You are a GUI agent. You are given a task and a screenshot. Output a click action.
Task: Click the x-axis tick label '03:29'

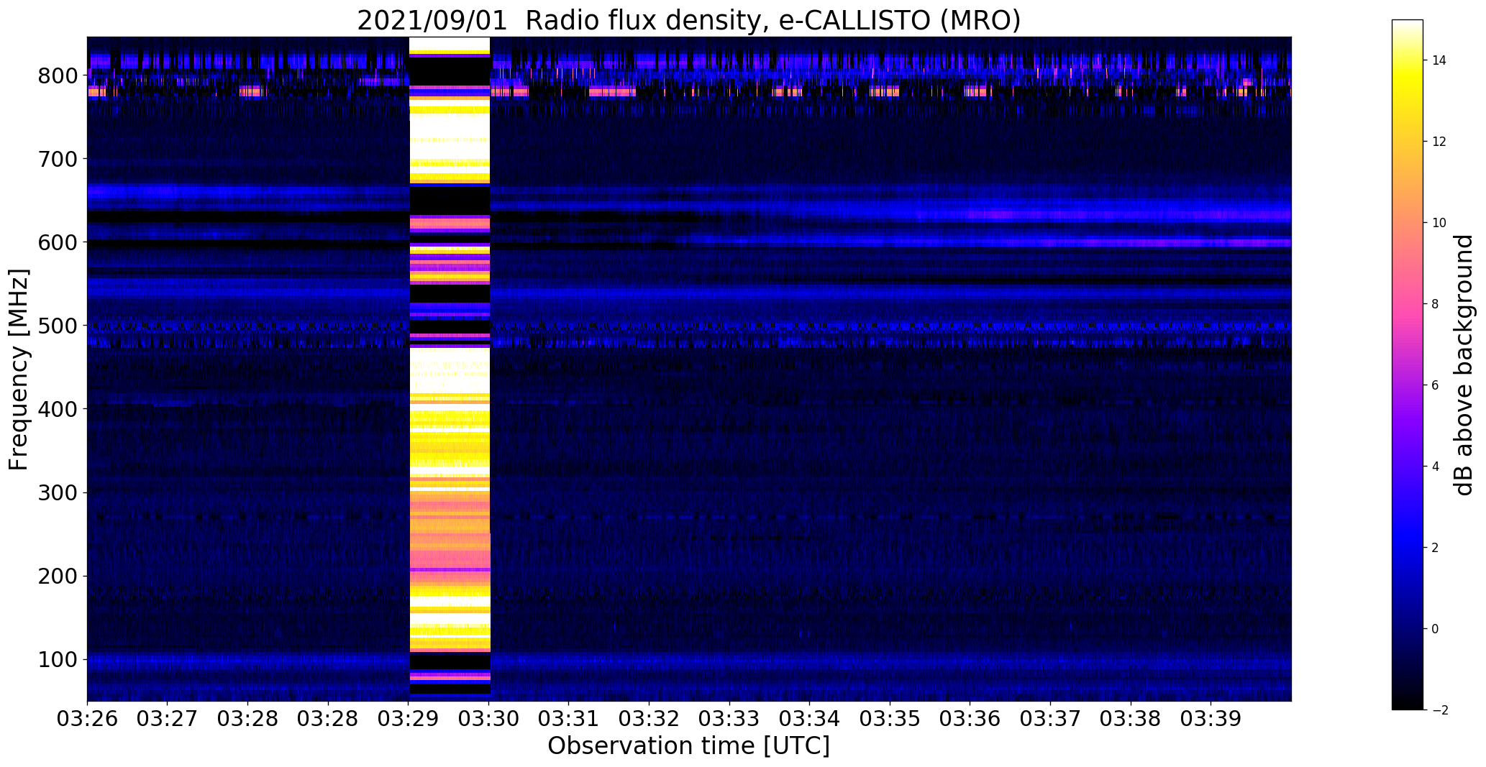click(x=409, y=720)
